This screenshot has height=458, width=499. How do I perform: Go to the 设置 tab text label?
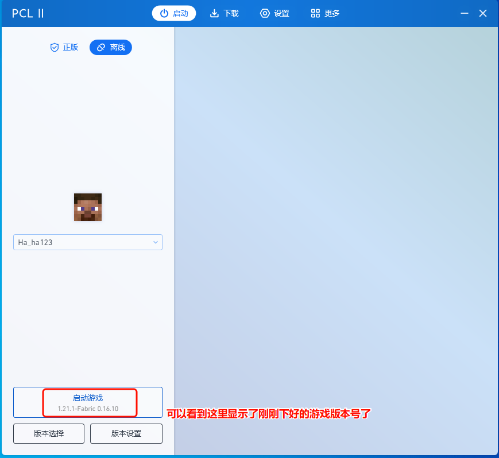[281, 13]
